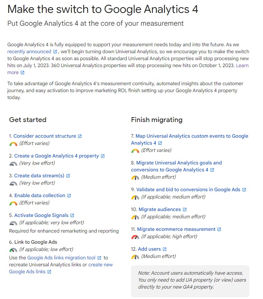The width and height of the screenshot is (263, 299).
Task: Click the effort gauge icon under Migrate ecommerce measurement
Action: tap(135, 237)
